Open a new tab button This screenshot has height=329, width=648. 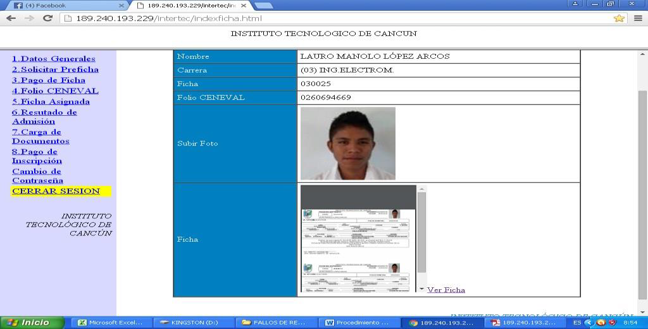(x=263, y=6)
